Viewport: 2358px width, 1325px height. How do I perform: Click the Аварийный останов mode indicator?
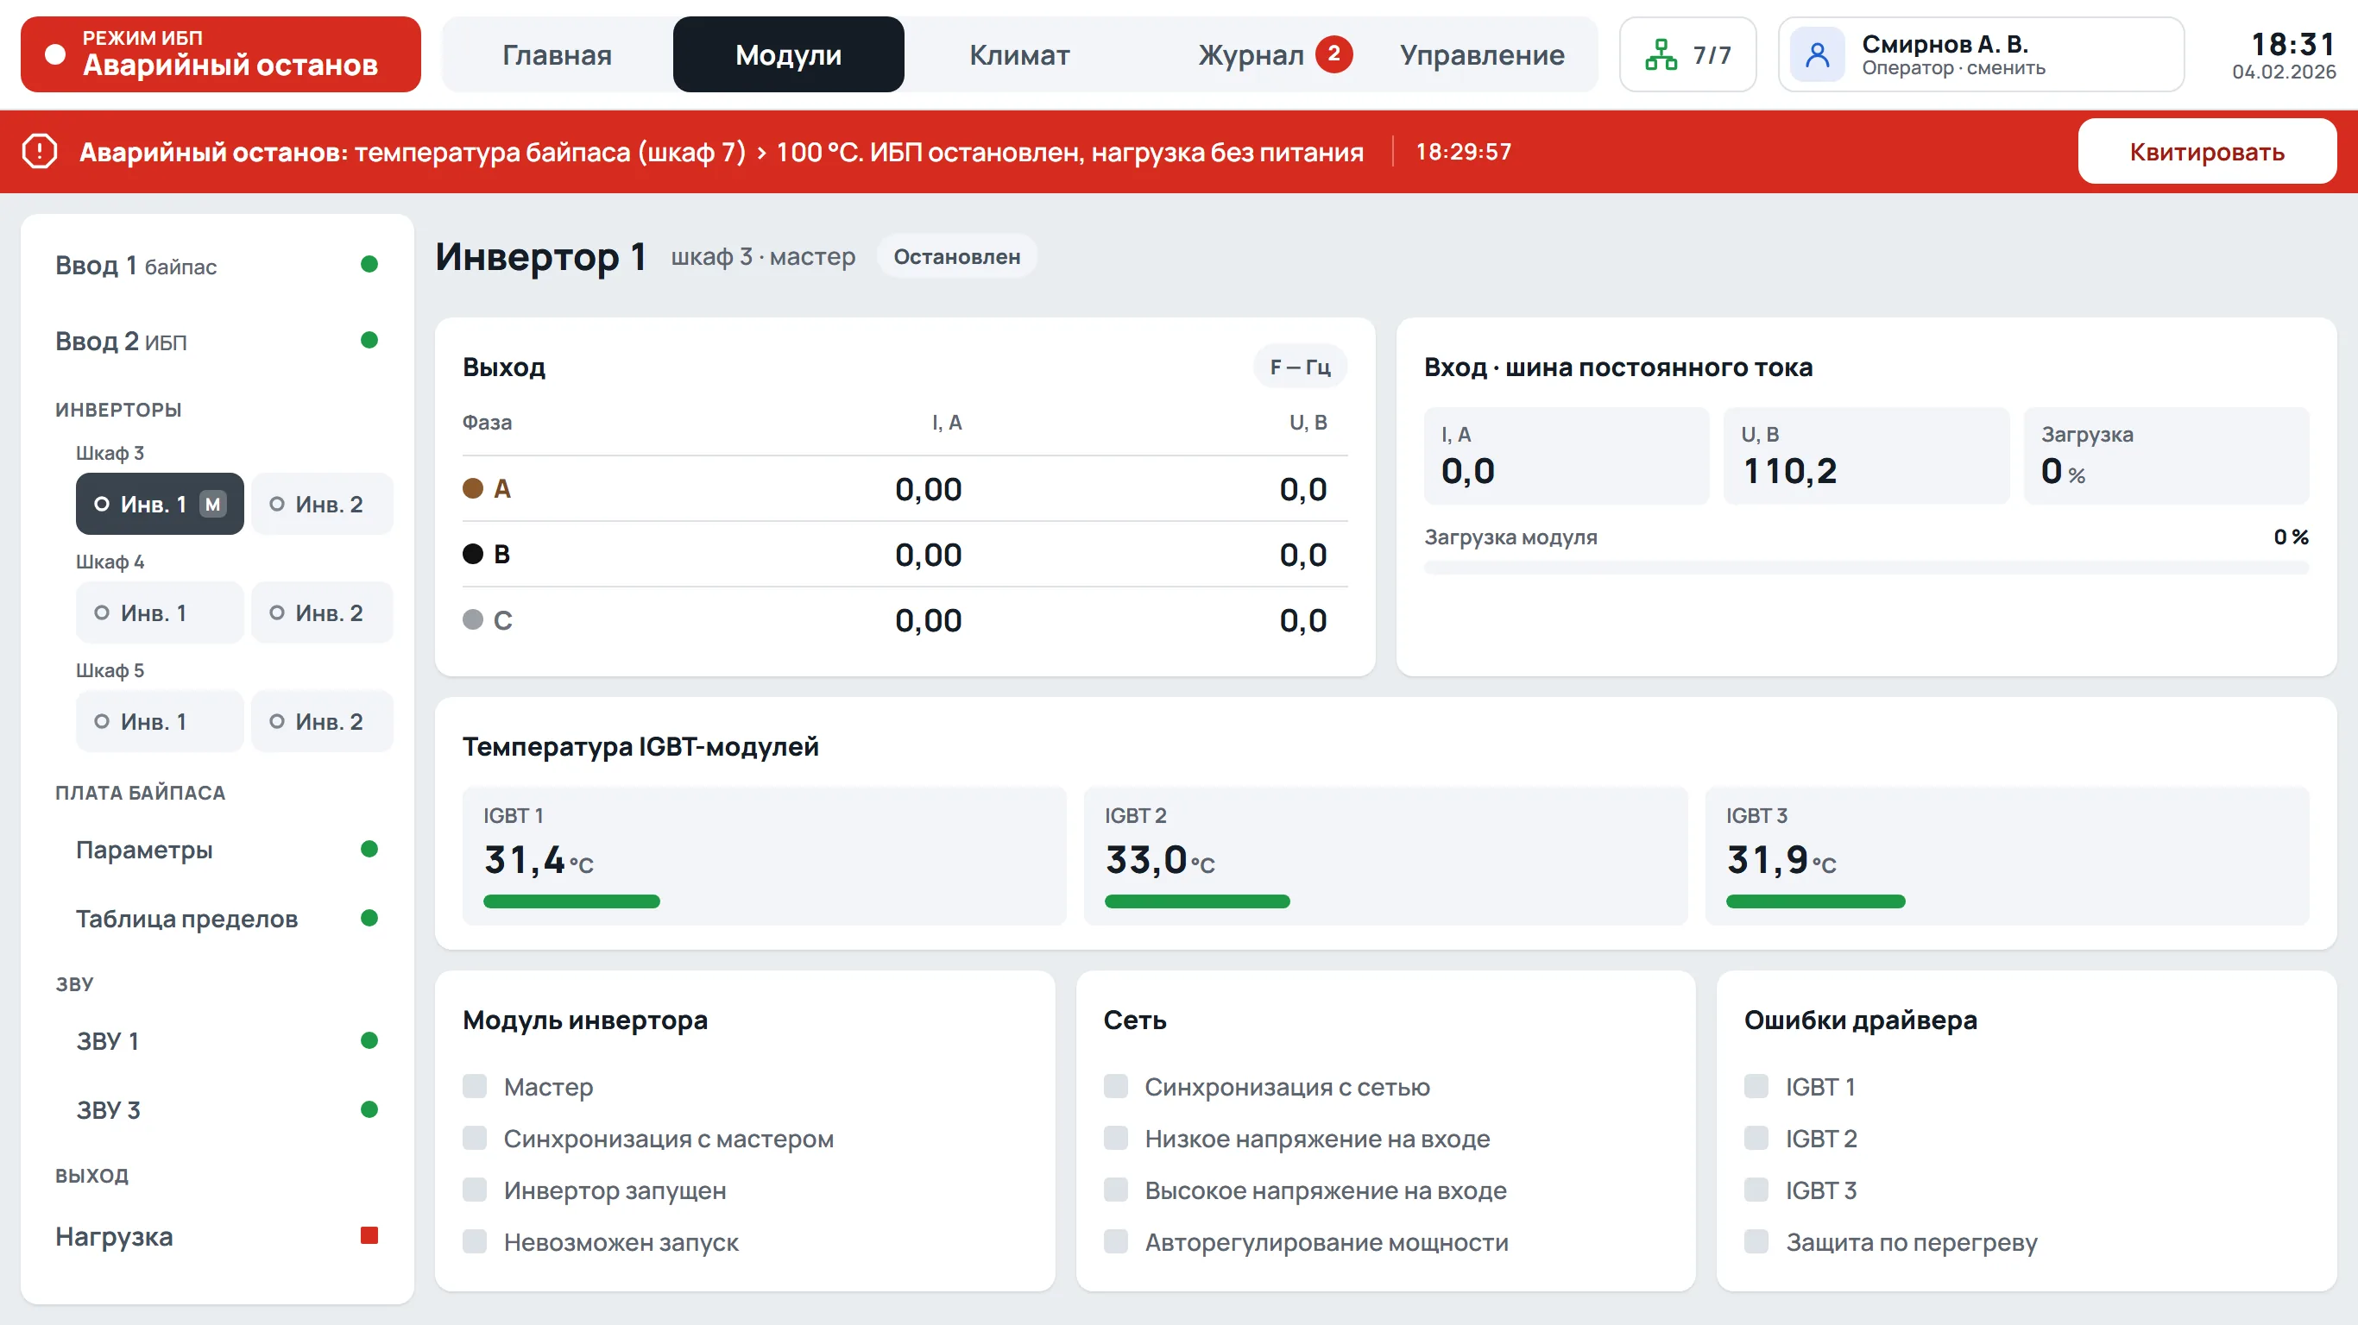tap(221, 55)
